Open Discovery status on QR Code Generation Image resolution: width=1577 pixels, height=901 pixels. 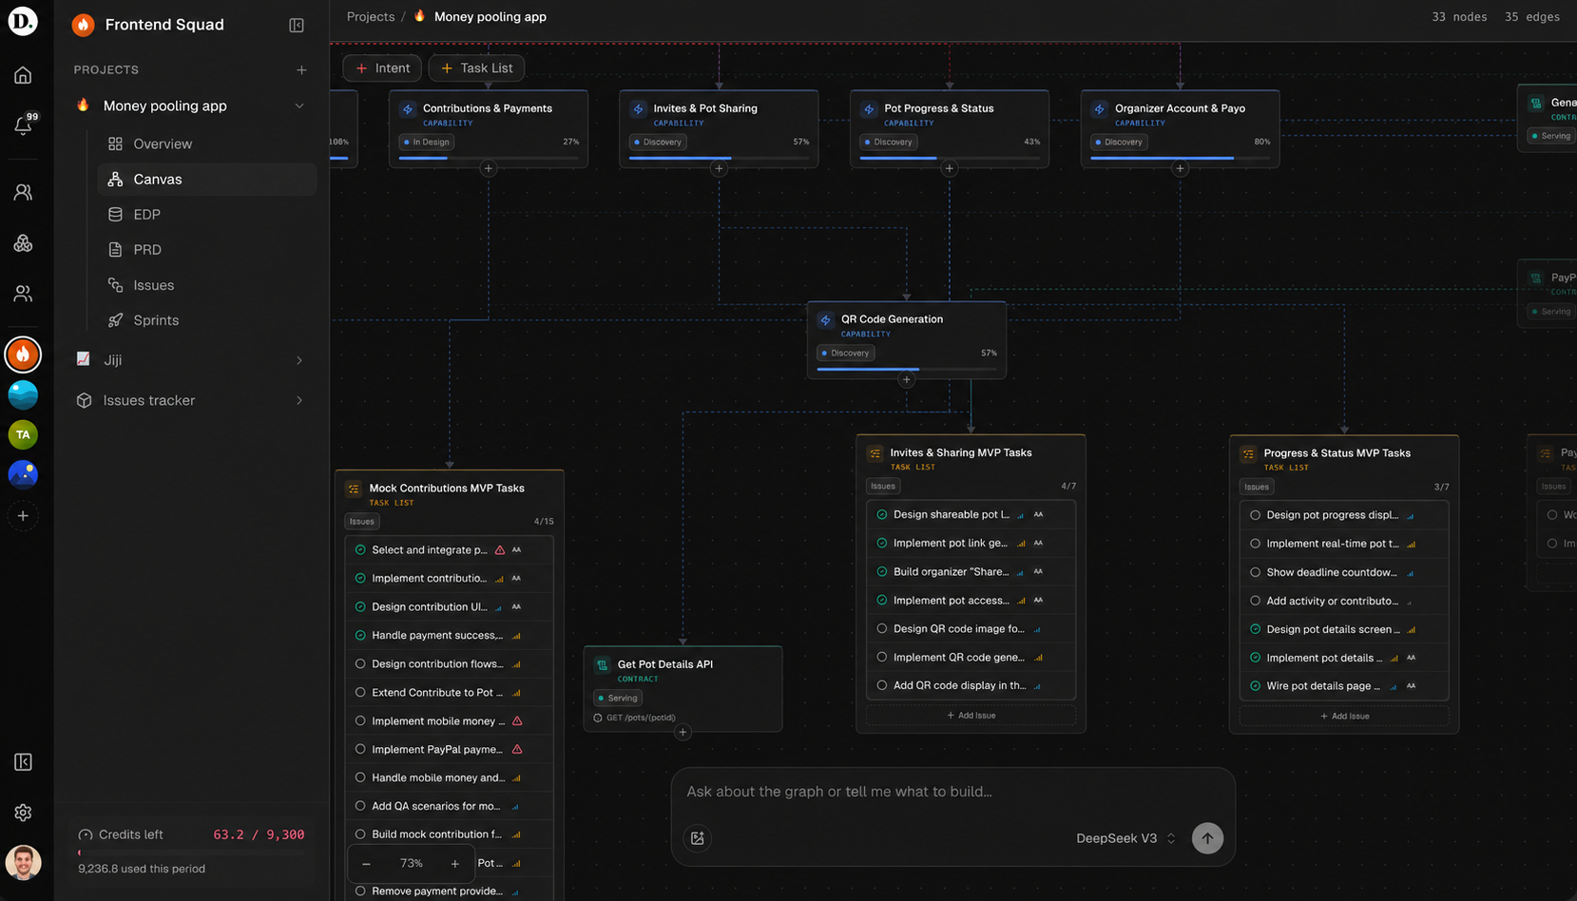tap(845, 353)
